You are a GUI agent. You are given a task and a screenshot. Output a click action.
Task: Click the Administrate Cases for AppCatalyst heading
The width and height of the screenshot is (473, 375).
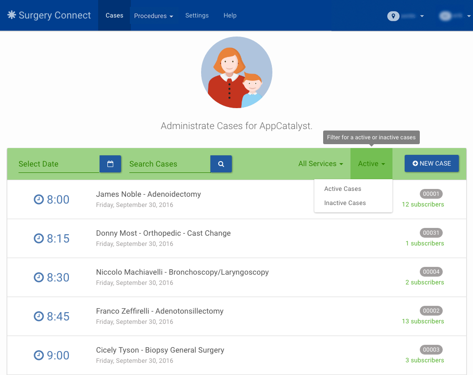pos(236,126)
